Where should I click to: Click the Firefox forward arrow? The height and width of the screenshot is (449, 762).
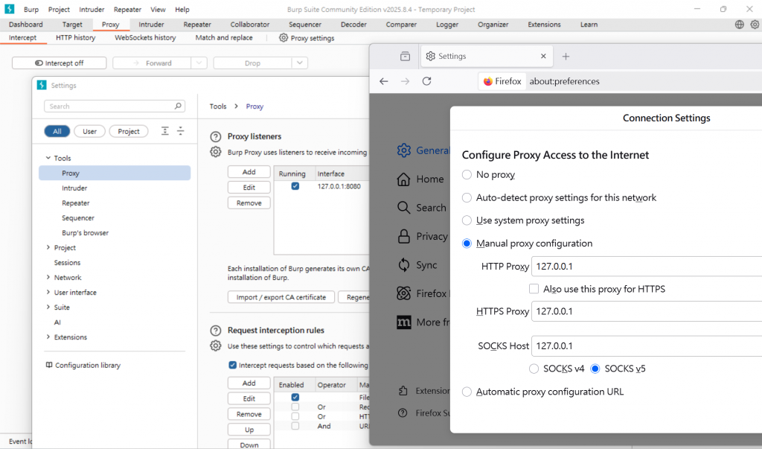(405, 81)
